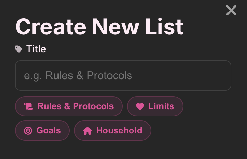The height and width of the screenshot is (159, 247).
Task: Click the heart icon on the Limits chip
Action: pos(140,106)
